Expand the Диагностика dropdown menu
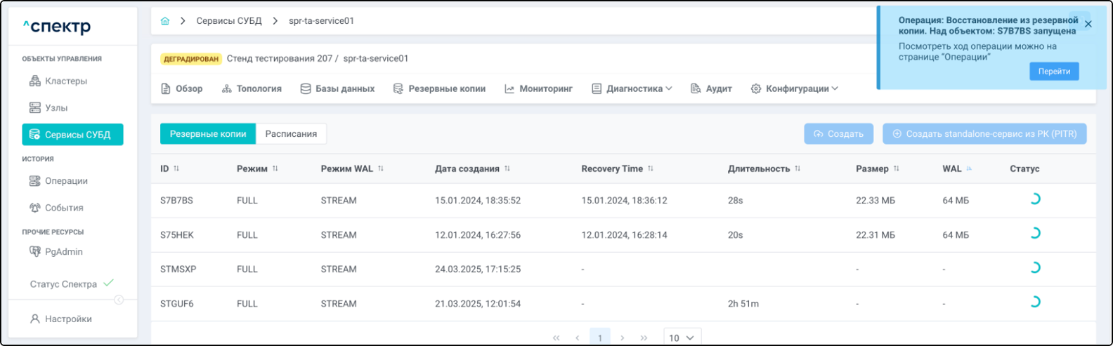Screen dimensions: 1113x346 (632, 89)
